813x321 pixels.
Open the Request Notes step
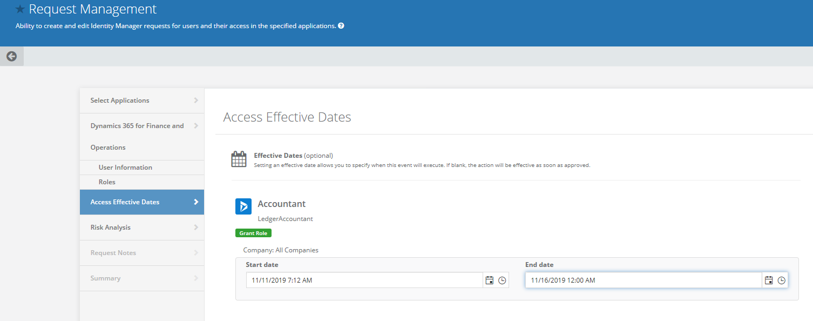tap(113, 253)
